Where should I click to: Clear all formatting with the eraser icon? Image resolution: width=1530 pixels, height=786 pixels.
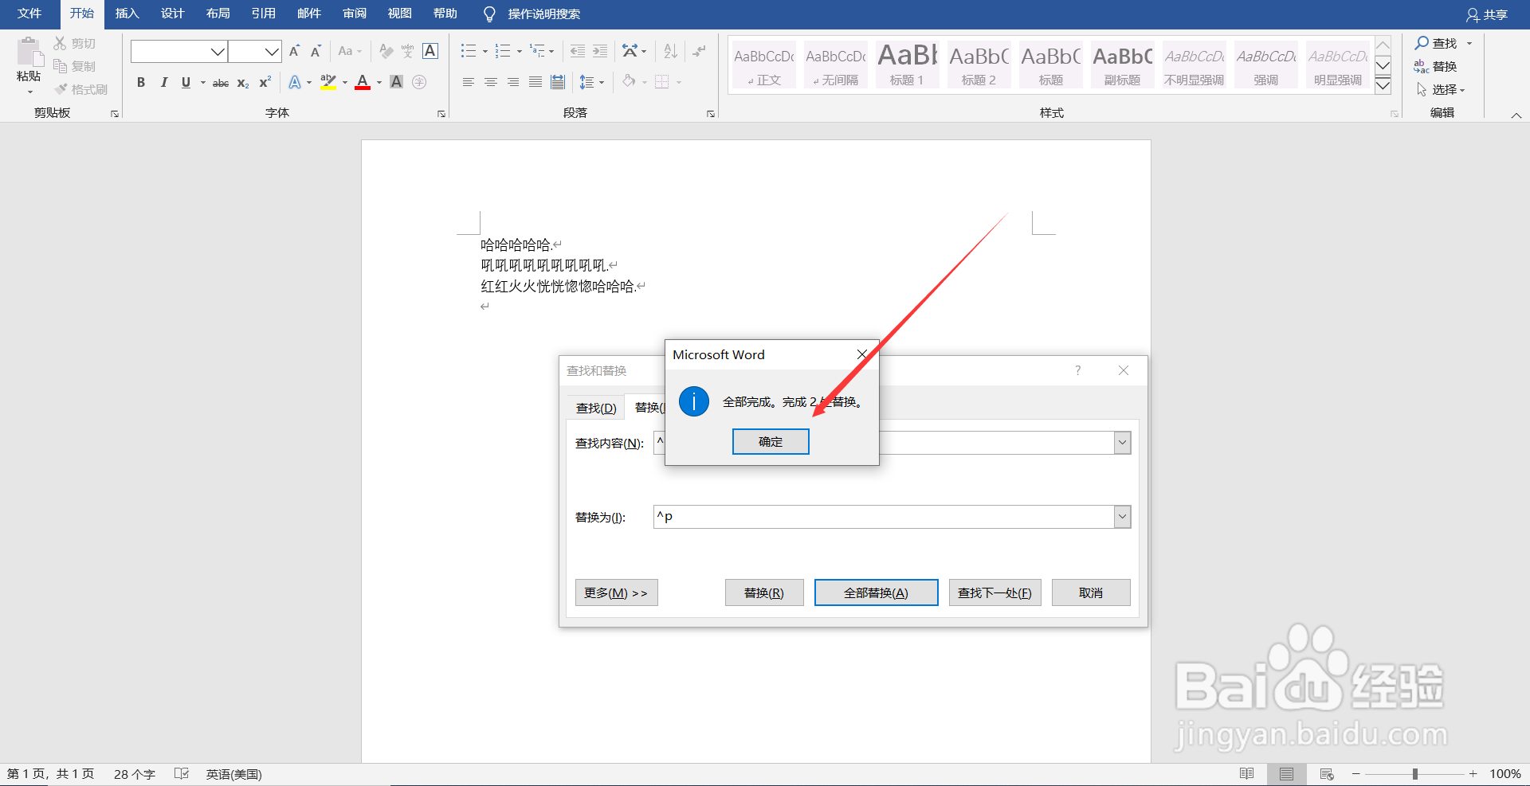(x=386, y=52)
